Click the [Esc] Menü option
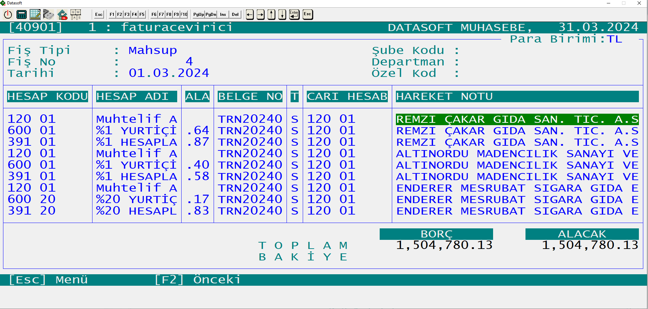 click(48, 280)
